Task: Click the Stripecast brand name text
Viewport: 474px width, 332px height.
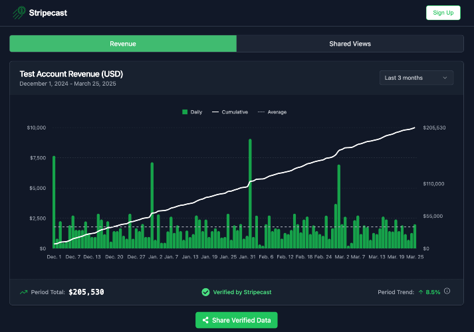Action: pyautogui.click(x=48, y=13)
